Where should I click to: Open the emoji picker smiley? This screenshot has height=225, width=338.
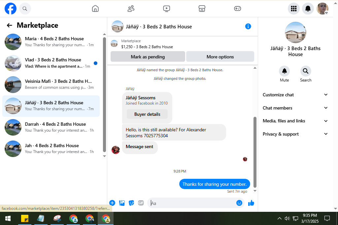coord(239,203)
